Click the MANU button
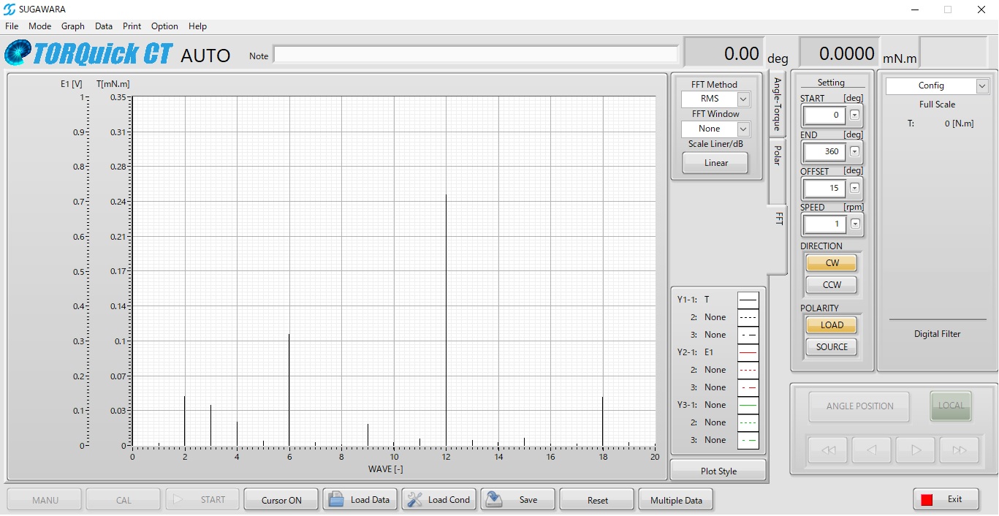The height and width of the screenshot is (516, 999). click(x=45, y=500)
